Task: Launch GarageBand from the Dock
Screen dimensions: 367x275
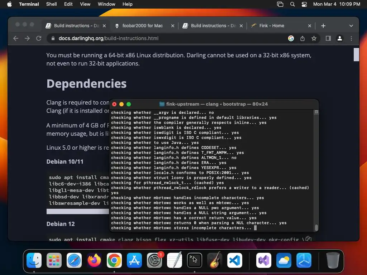Action: click(x=215, y=260)
